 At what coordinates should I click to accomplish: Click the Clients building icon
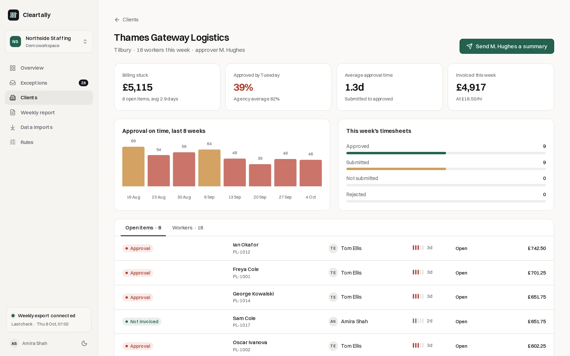pos(13,98)
